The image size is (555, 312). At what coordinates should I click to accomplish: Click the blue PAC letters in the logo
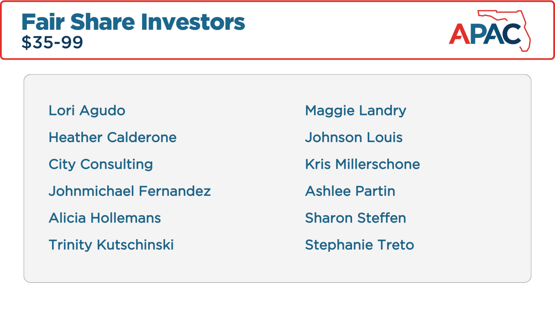496,34
